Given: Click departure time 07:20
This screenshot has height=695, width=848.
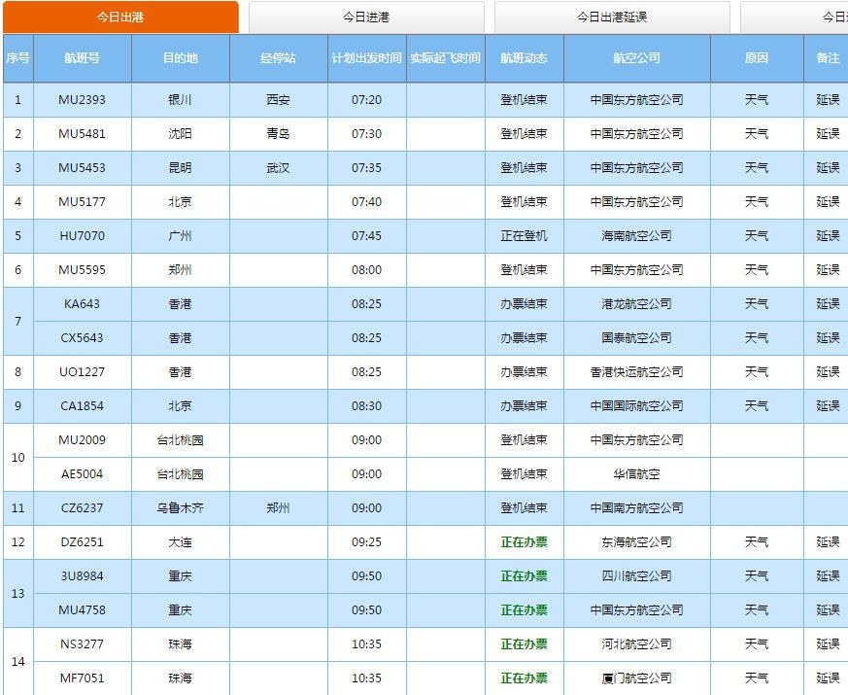Looking at the screenshot, I should [366, 100].
